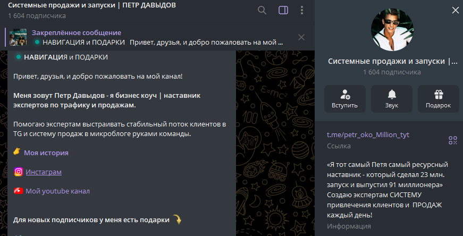This screenshot has width=463, height=236.
Task: Open the t.me/petr_oko_Million_tyt link
Action: click(x=368, y=135)
